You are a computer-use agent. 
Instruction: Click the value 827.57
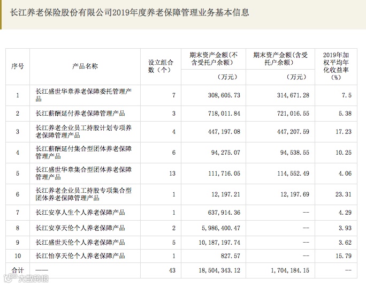(231, 256)
